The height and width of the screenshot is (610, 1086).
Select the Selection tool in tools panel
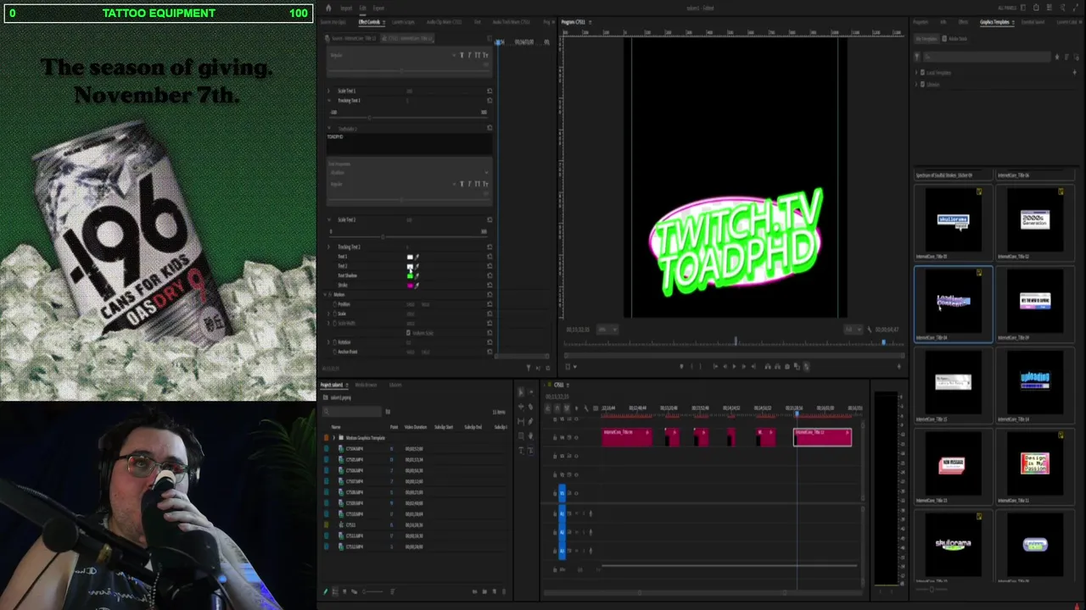click(x=521, y=391)
